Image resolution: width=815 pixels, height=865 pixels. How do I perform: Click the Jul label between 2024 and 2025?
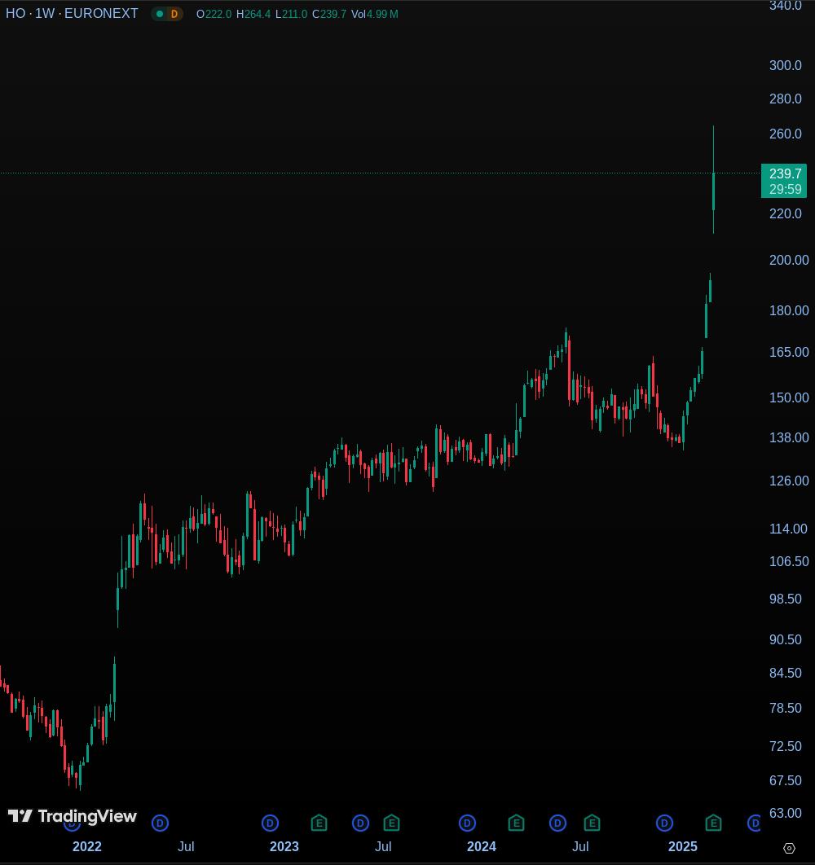tap(579, 847)
